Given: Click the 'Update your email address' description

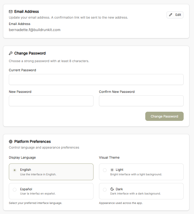Looking at the screenshot, I should click(x=69, y=17).
